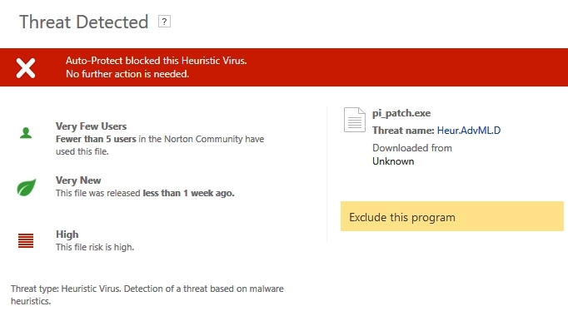Click the red high risk bars icon
The image size is (568, 316).
coord(26,241)
